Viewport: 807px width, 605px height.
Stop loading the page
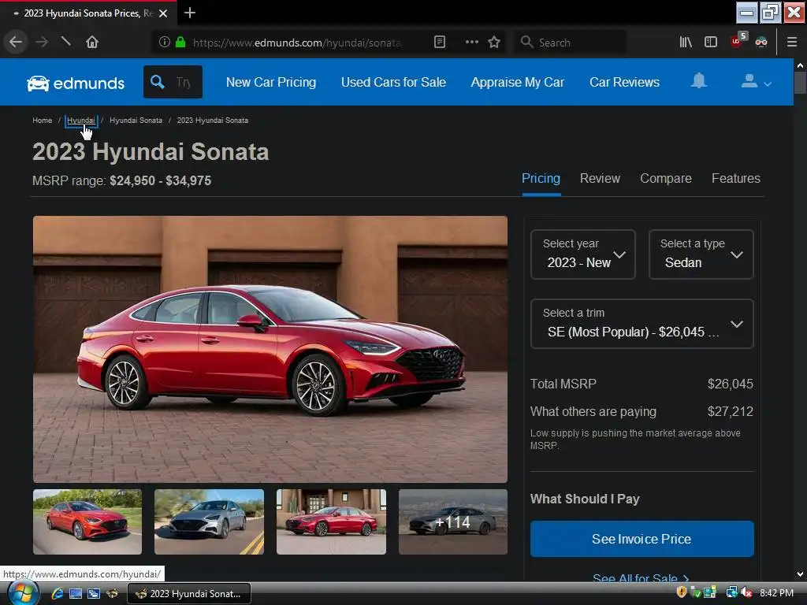(x=66, y=41)
